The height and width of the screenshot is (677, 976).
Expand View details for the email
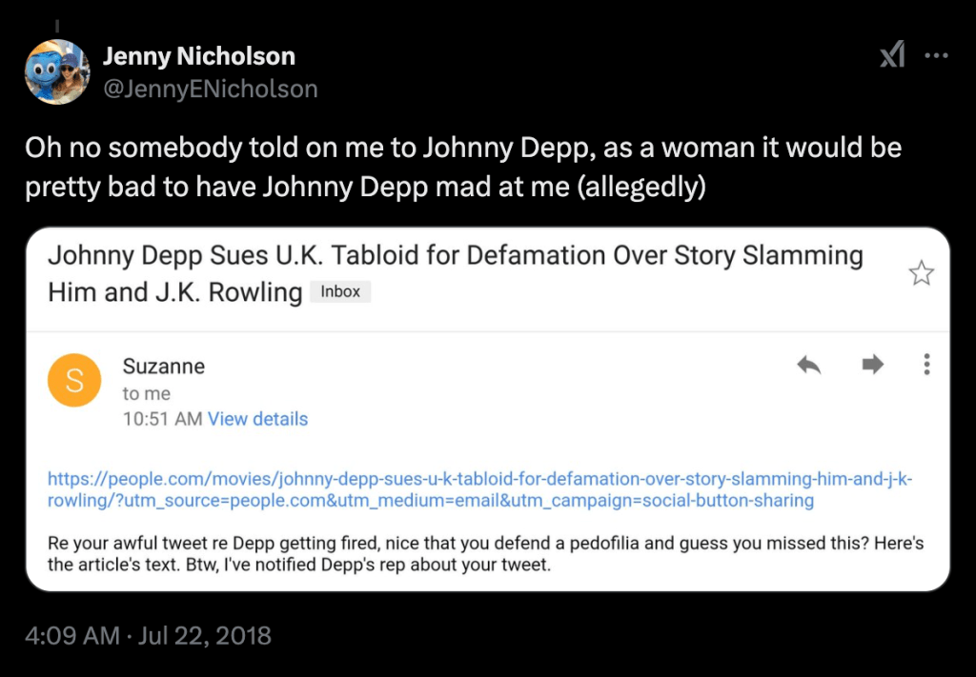257,419
